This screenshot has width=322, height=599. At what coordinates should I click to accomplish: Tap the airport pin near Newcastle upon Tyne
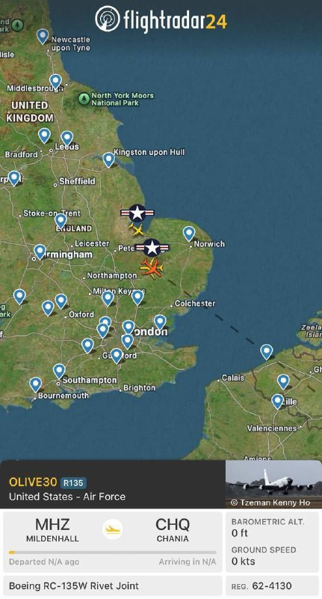[x=43, y=37]
